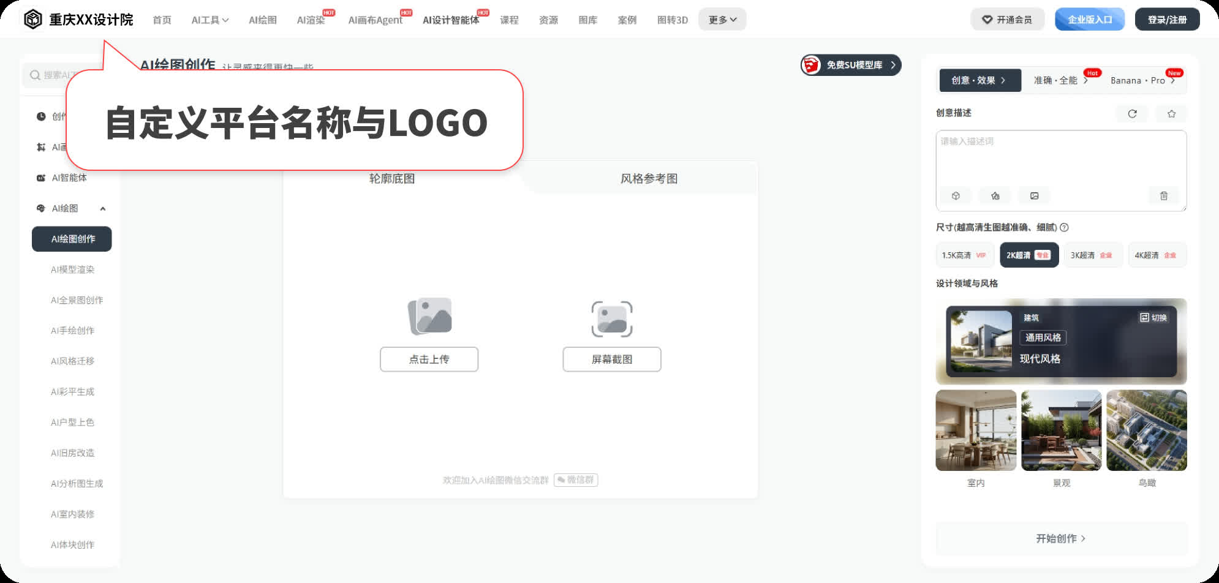Open AI全景图创作 in the left sidebar
1219x583 pixels.
point(77,300)
